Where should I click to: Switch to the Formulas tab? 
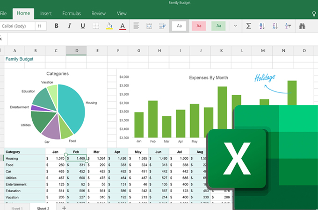tap(72, 14)
